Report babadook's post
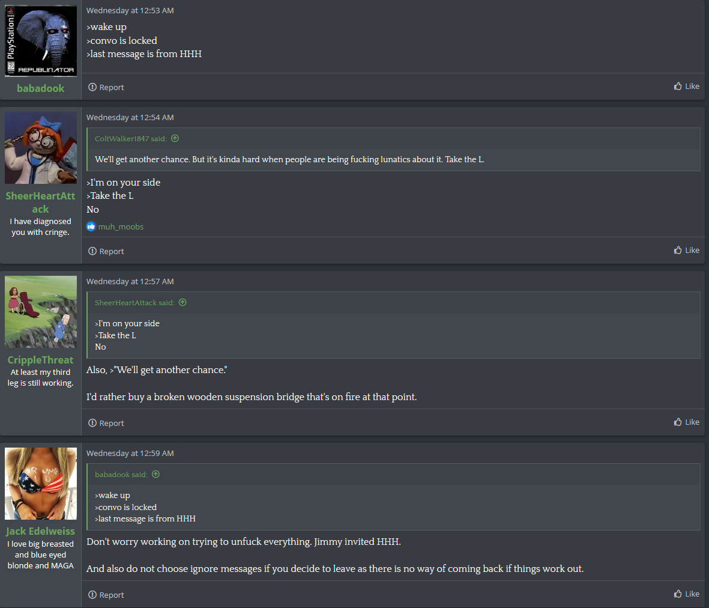Viewport: 709px width, 608px height. point(106,87)
